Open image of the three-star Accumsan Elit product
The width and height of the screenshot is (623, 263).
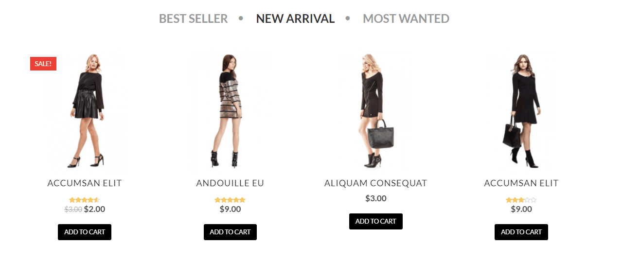click(x=521, y=111)
